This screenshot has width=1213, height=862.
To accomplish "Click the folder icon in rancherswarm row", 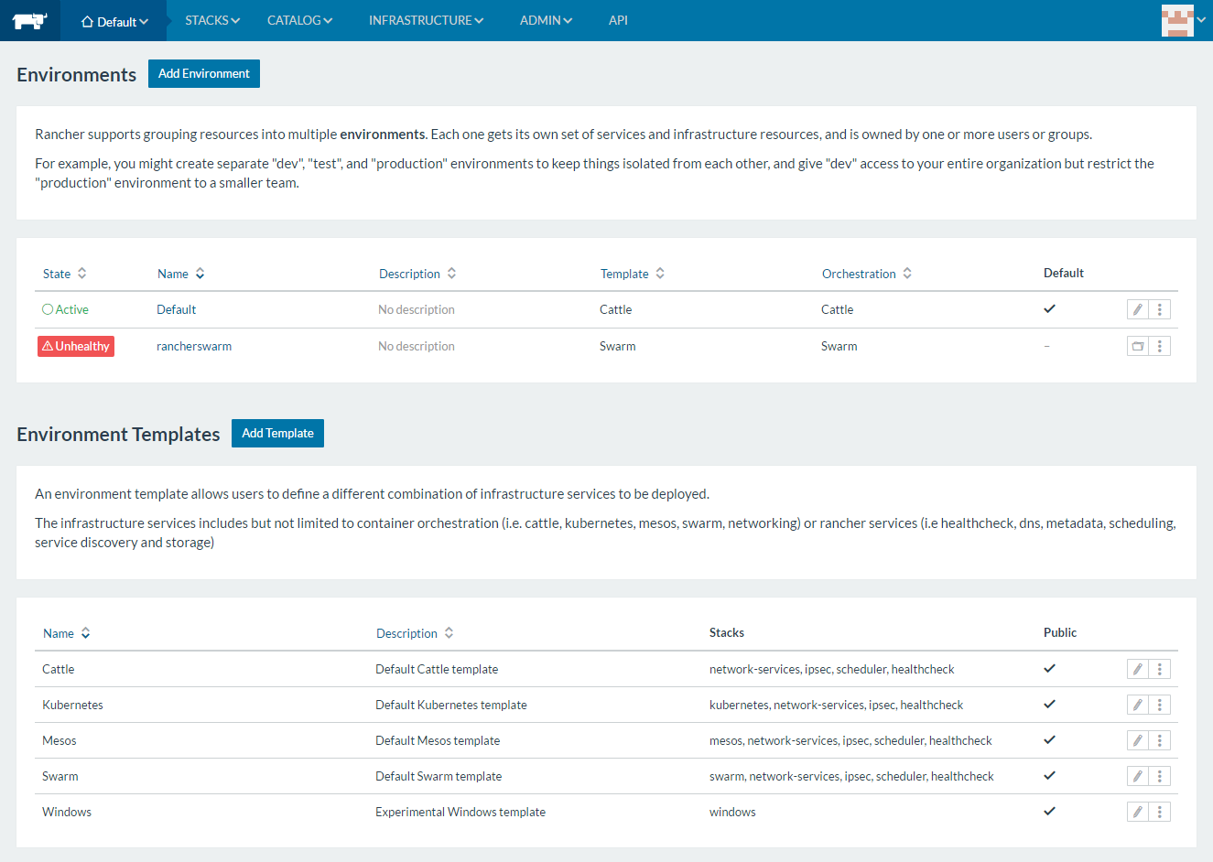I will click(1137, 346).
